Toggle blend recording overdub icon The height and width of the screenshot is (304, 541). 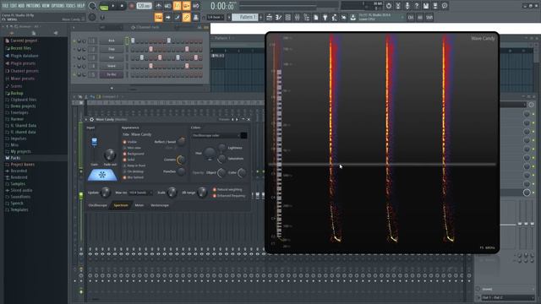point(186,6)
